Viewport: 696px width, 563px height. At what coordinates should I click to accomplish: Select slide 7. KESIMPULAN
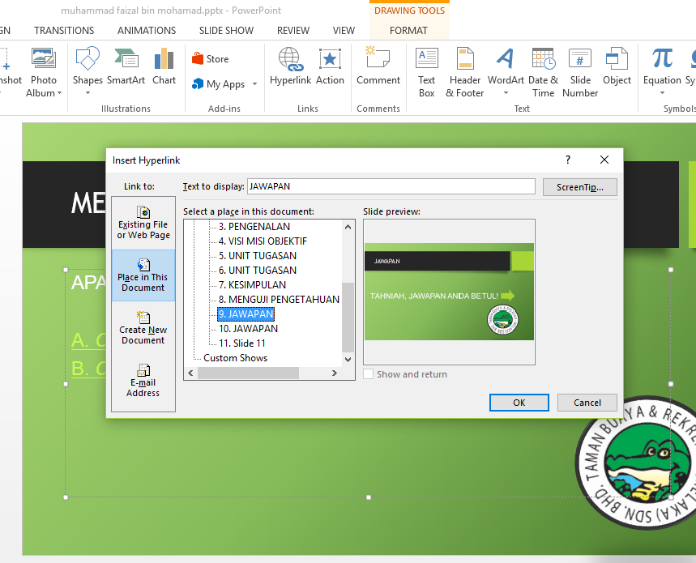252,285
